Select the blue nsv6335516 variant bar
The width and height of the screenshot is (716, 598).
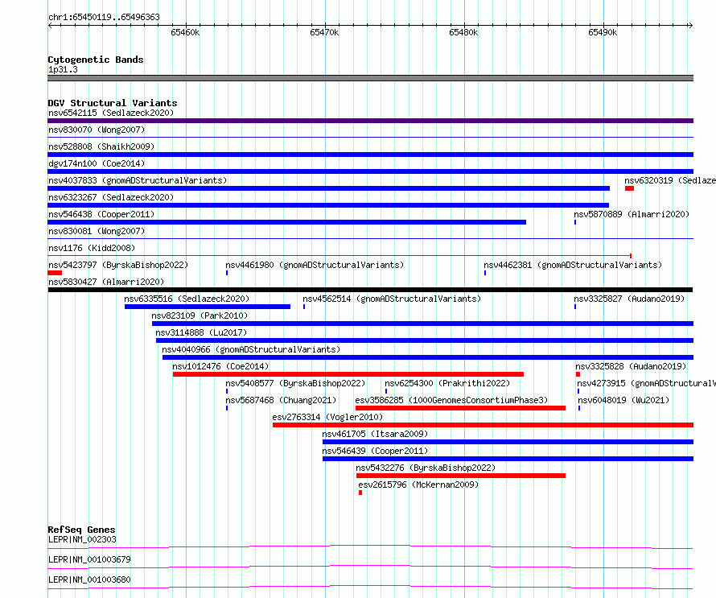point(208,307)
